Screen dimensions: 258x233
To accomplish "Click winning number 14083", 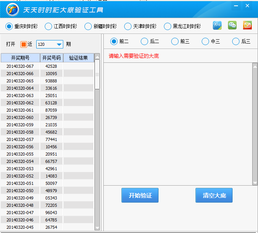I will pyautogui.click(x=51, y=176).
